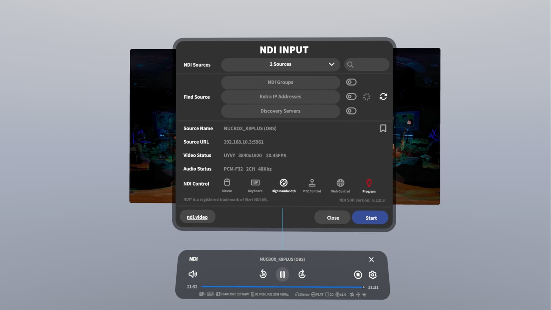The image size is (551, 310).
Task: Toggle the NDI Groups switch
Action: (351, 82)
